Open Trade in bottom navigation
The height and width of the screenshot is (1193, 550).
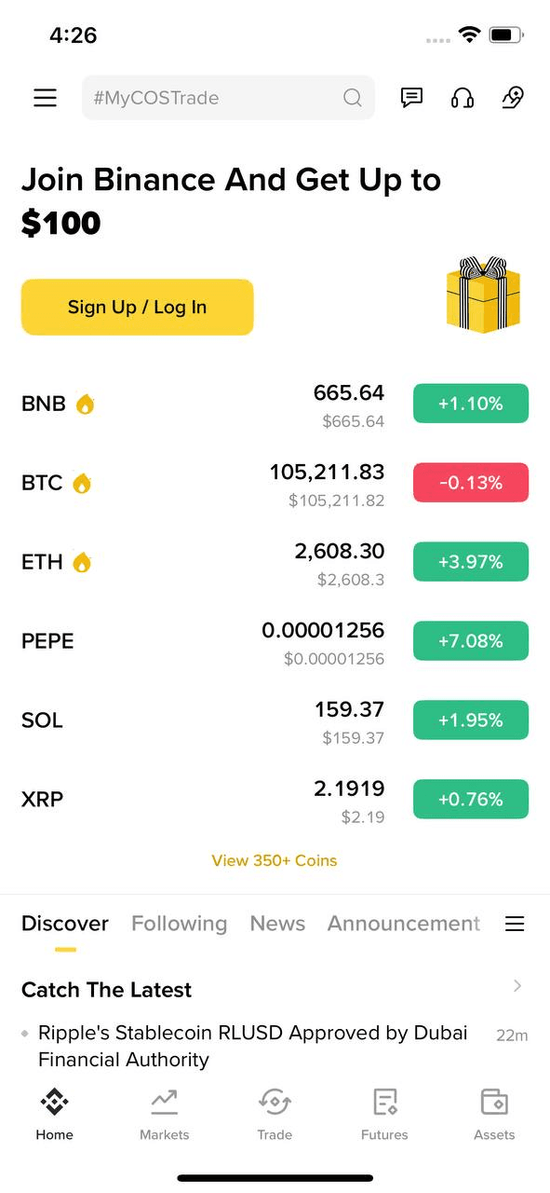pyautogui.click(x=275, y=1114)
